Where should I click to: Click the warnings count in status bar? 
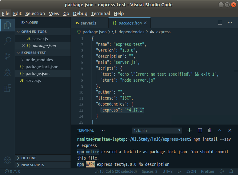click(17, 172)
